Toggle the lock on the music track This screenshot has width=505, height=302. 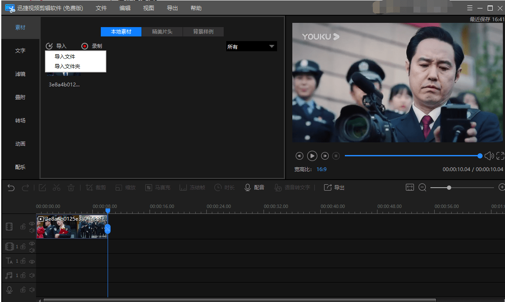tap(23, 275)
